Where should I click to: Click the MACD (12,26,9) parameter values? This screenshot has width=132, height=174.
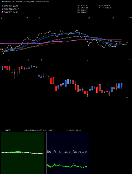coord(35,130)
